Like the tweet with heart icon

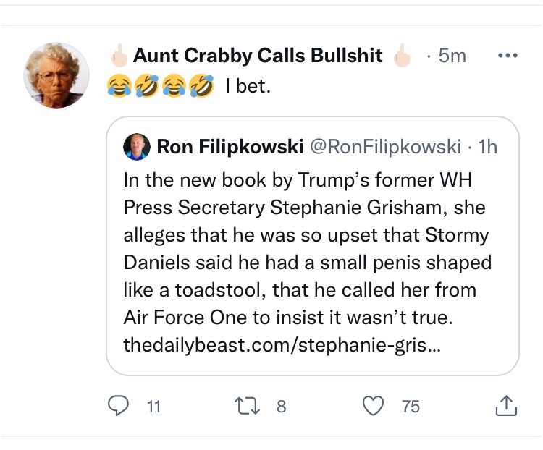pos(373,407)
